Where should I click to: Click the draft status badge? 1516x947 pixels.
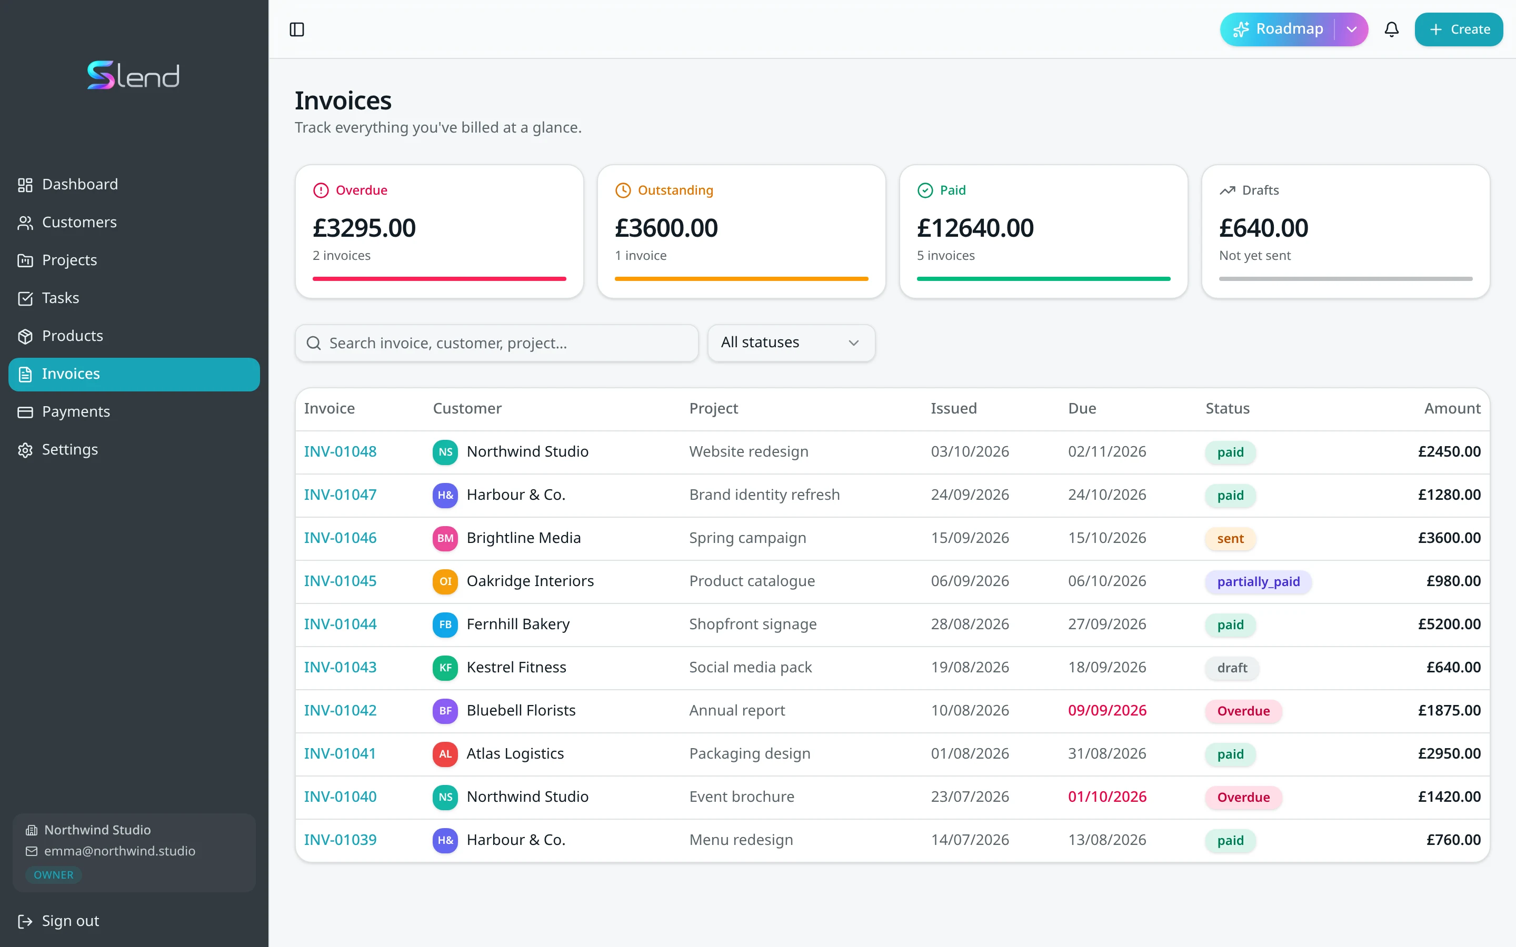(x=1232, y=668)
